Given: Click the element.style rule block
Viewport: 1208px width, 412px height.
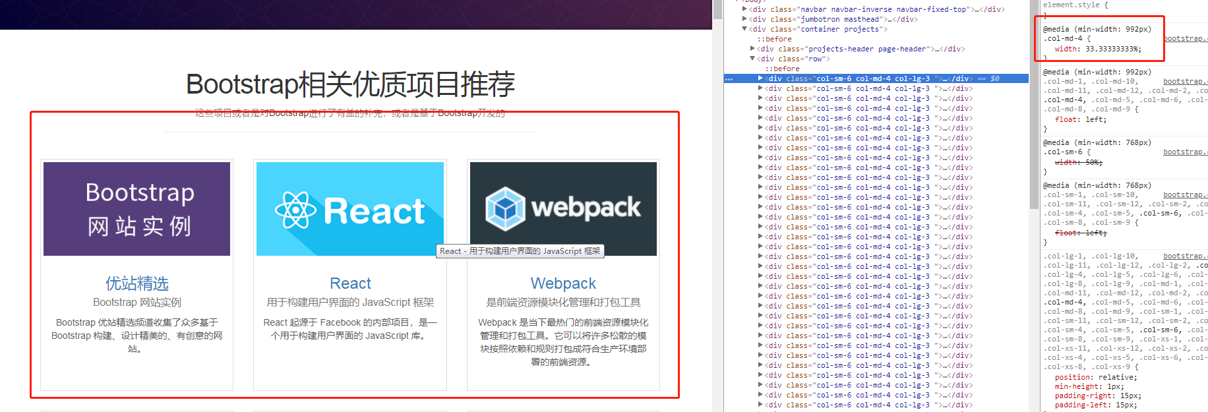Looking at the screenshot, I should click(x=1075, y=5).
